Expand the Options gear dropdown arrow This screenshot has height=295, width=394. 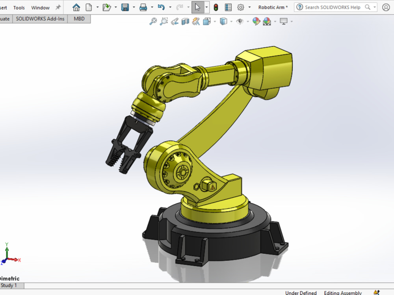point(249,7)
